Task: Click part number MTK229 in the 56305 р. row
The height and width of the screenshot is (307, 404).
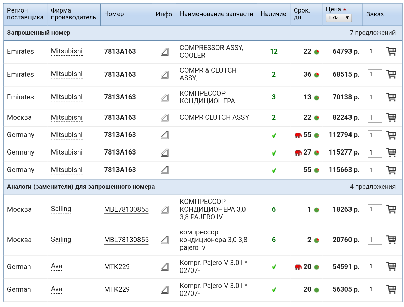Action: click(117, 289)
